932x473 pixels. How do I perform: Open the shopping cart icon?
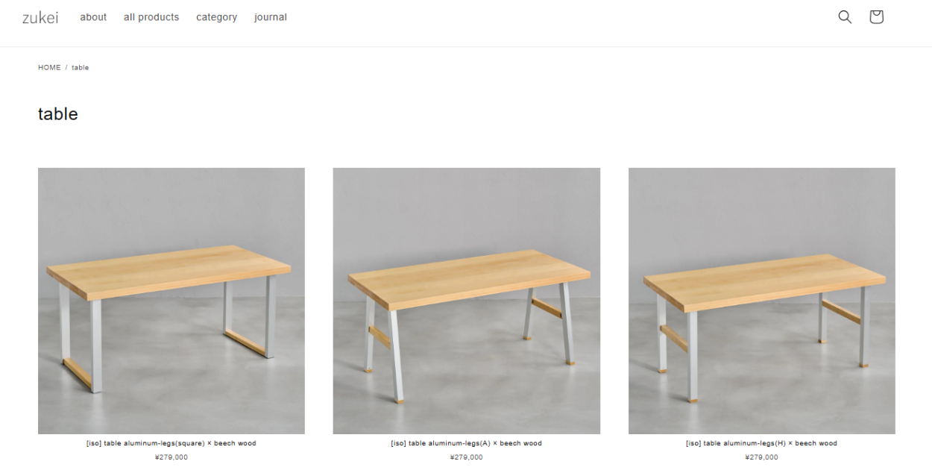point(876,16)
